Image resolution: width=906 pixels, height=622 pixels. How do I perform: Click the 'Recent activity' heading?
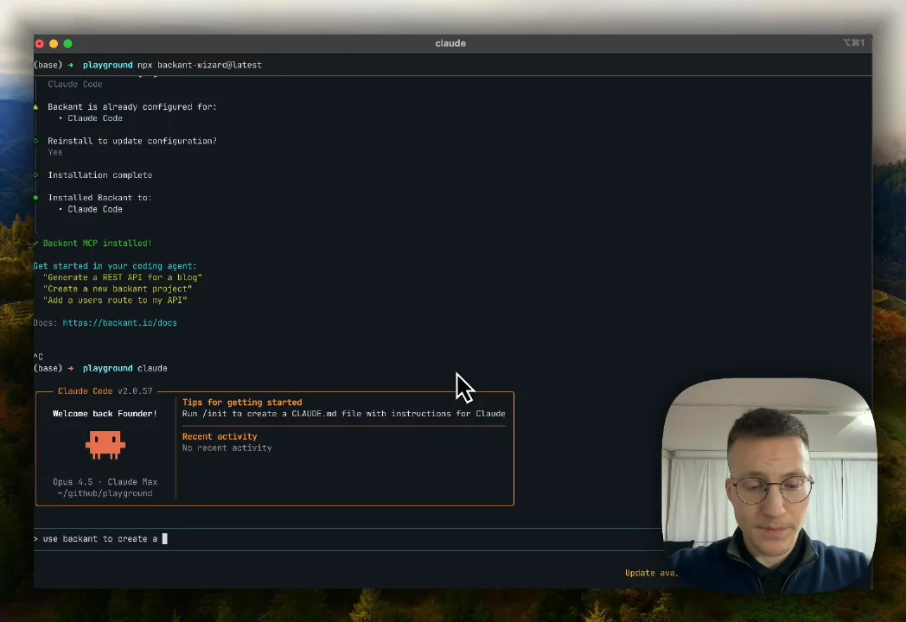pos(220,436)
